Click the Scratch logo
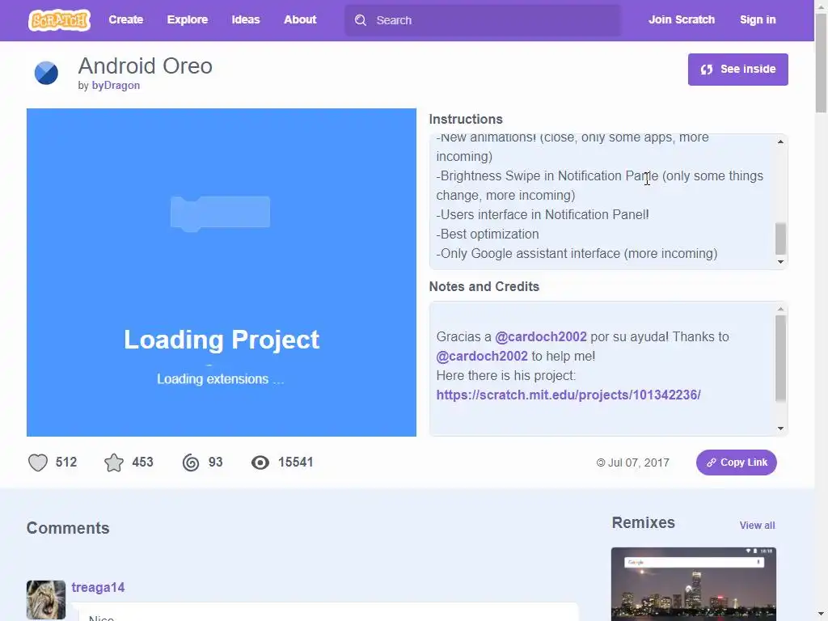The image size is (828, 621). pos(59,20)
